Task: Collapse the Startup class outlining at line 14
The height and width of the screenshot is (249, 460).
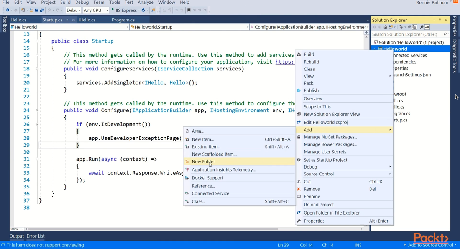Action: pyautogui.click(x=37, y=41)
